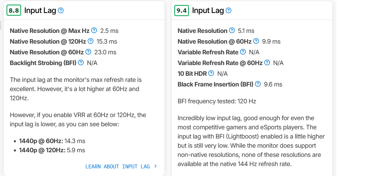Screen dimensions: 384x176
Task: Click help icon next to Variable Refresh Rate @ 60Hz
Action: [267, 62]
